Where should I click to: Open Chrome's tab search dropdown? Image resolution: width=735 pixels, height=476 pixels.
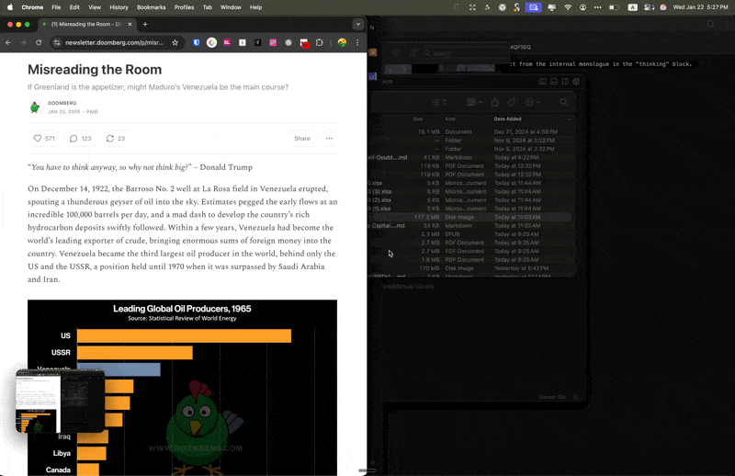coord(358,25)
